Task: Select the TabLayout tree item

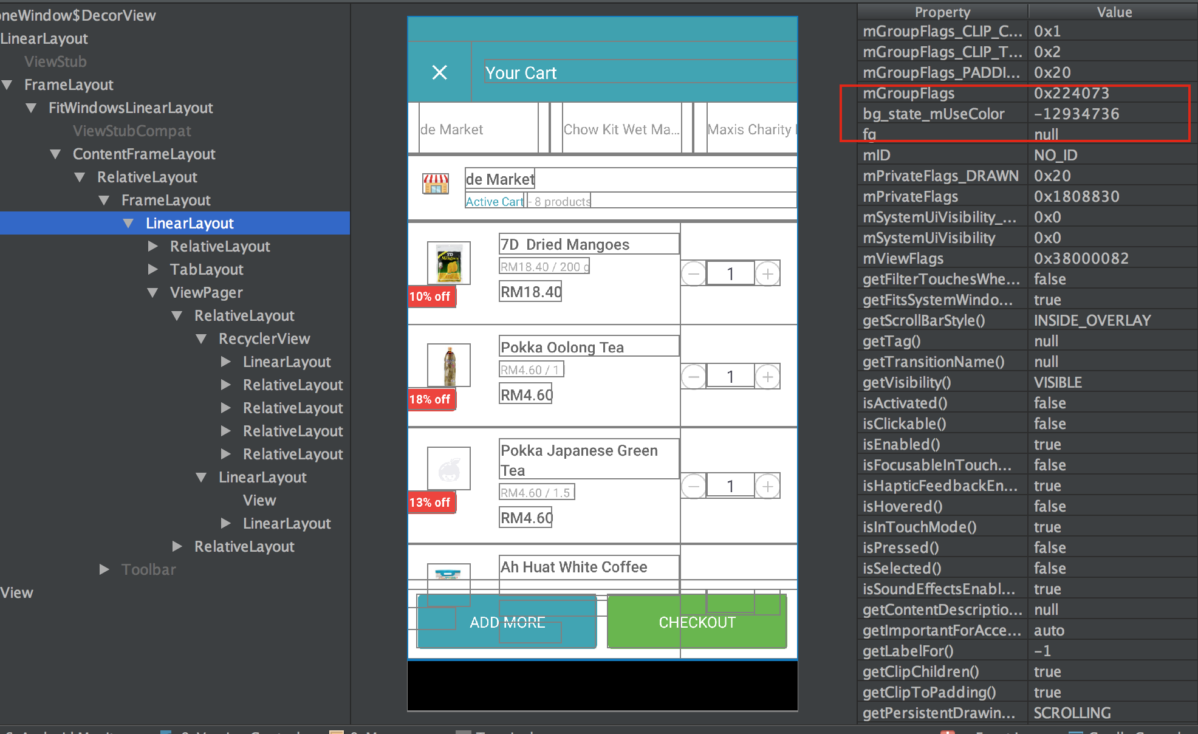Action: 207,270
